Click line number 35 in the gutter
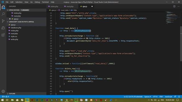Viewport: 182px width, 102px height. click(x=51, y=63)
